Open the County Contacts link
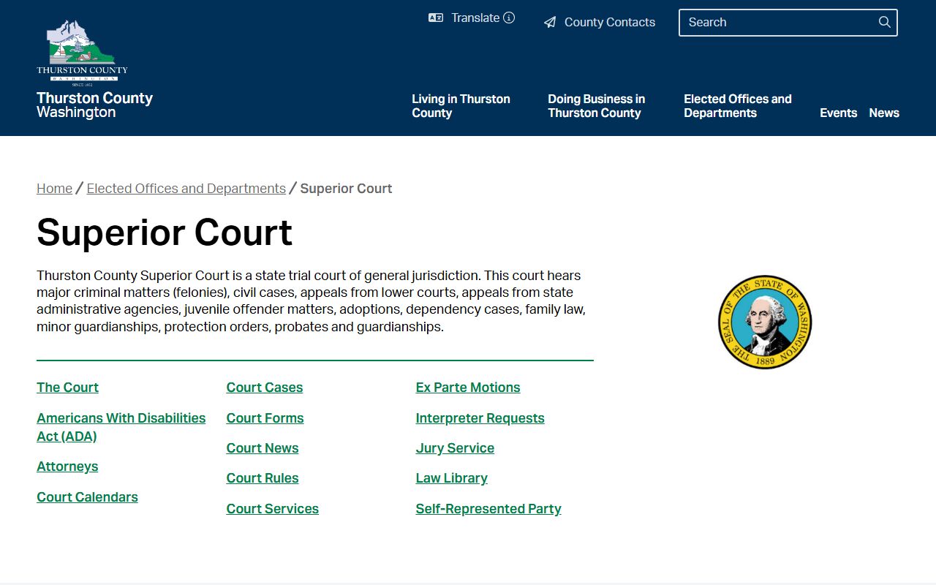This screenshot has height=585, width=936. coord(610,23)
